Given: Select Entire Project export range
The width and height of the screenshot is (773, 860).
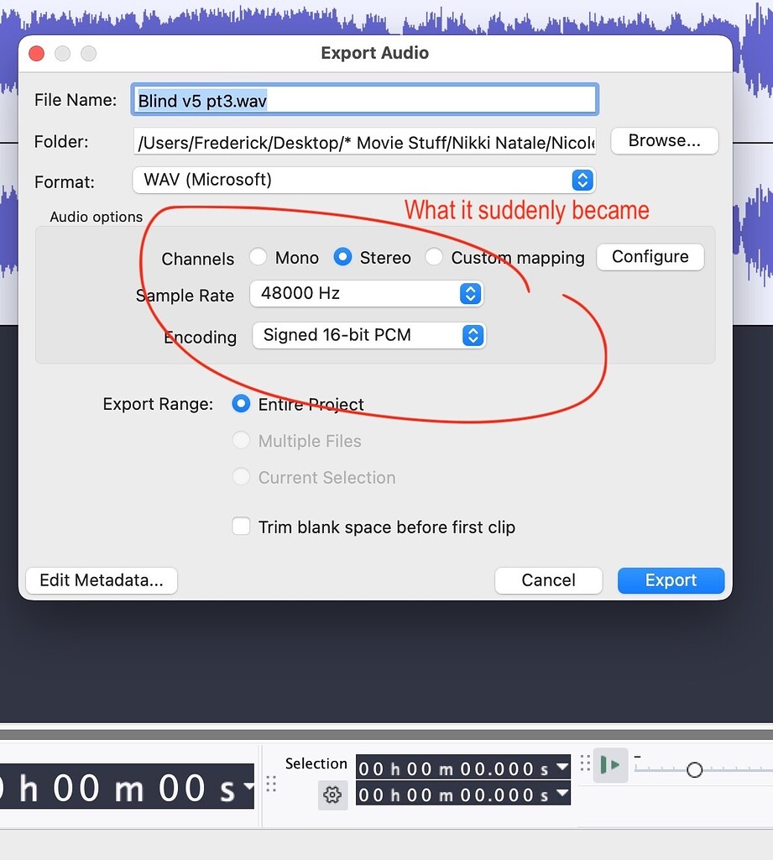Looking at the screenshot, I should 241,404.
